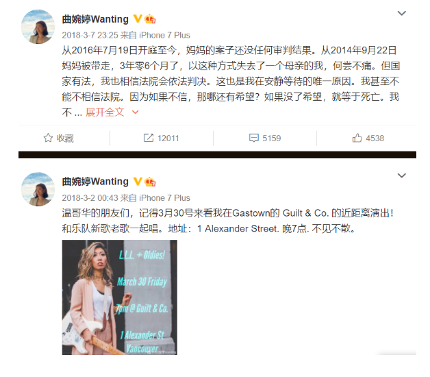Click the crown membership badge on second post
Screen dimensions: 430x377
(150, 182)
